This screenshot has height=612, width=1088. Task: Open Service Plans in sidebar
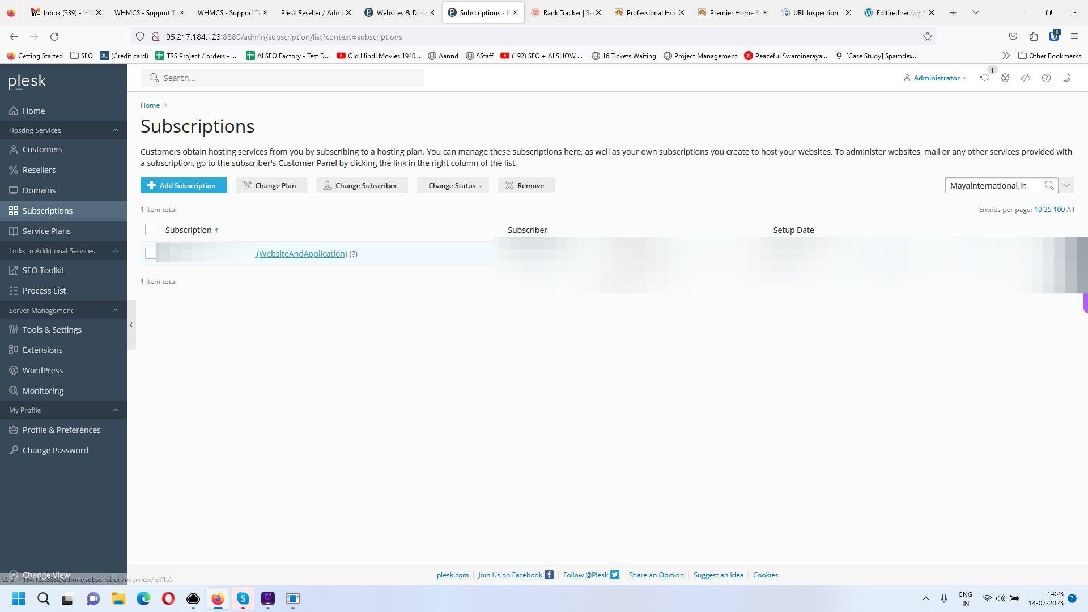(63, 231)
